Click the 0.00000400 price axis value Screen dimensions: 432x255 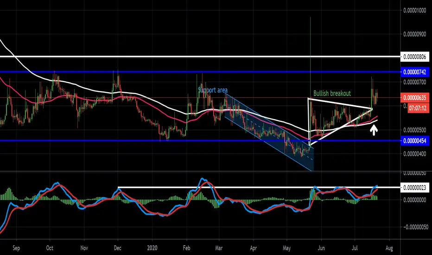pyautogui.click(x=415, y=153)
